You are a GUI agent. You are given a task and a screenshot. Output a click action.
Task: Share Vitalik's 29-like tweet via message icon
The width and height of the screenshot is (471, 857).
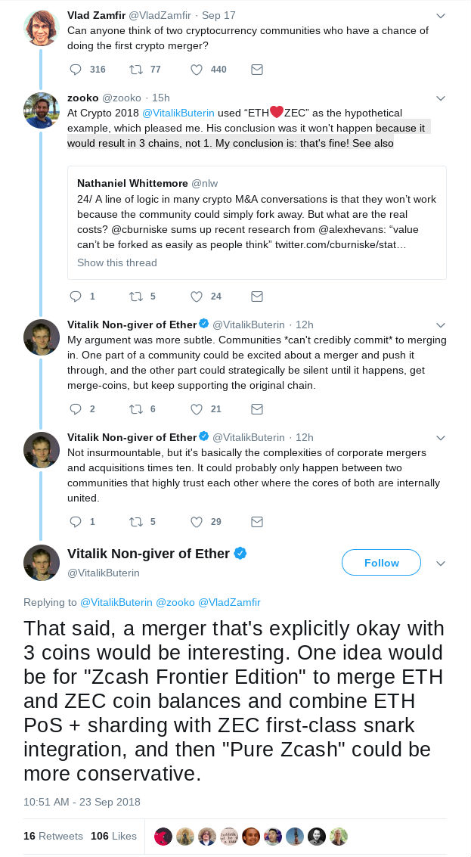pos(256,521)
